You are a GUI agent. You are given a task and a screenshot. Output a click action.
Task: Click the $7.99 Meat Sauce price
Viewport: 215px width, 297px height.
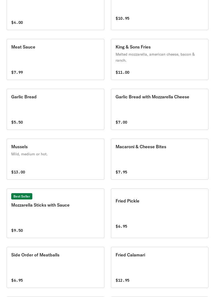click(17, 72)
